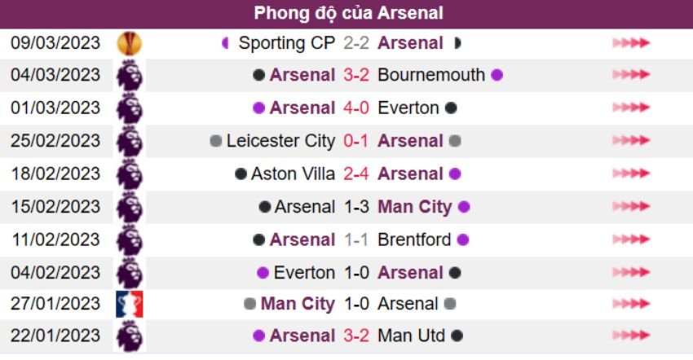Expand details arrows for Aston Villa match
Viewport: 693px width, 360px height.
pos(631,173)
